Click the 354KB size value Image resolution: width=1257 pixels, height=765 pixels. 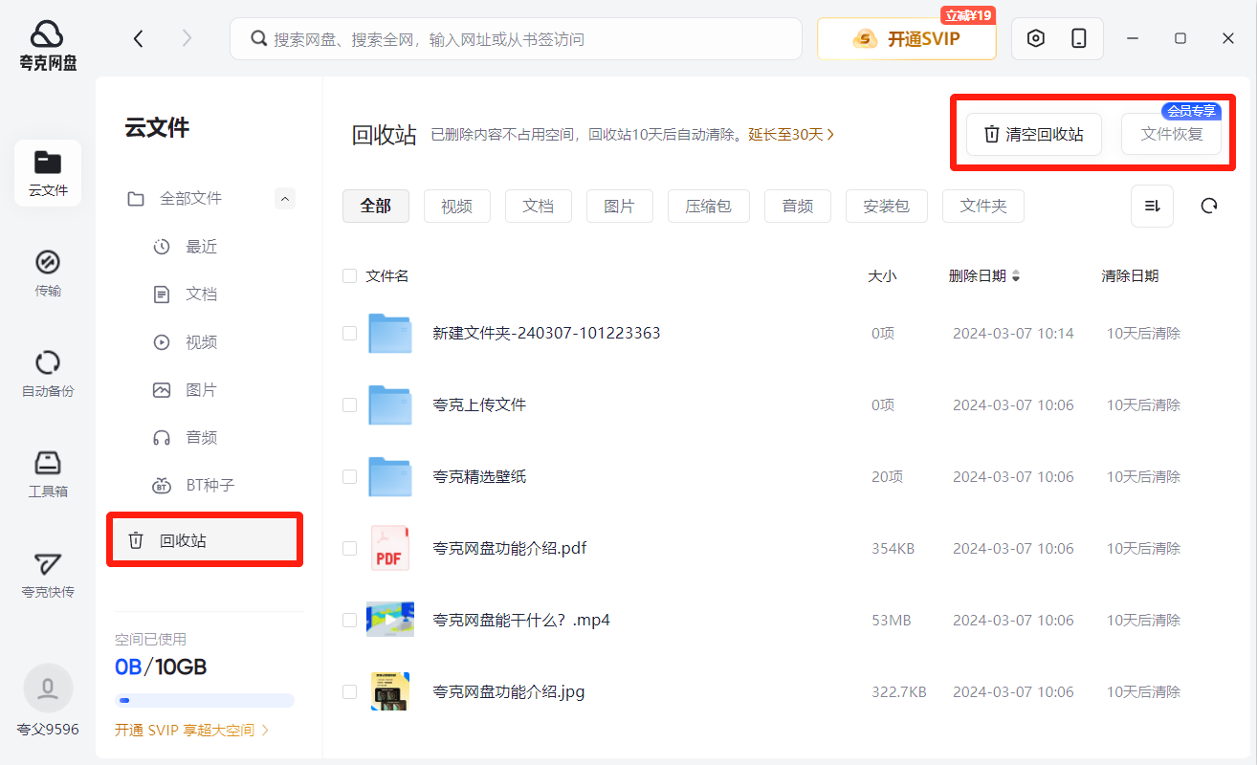(x=893, y=549)
